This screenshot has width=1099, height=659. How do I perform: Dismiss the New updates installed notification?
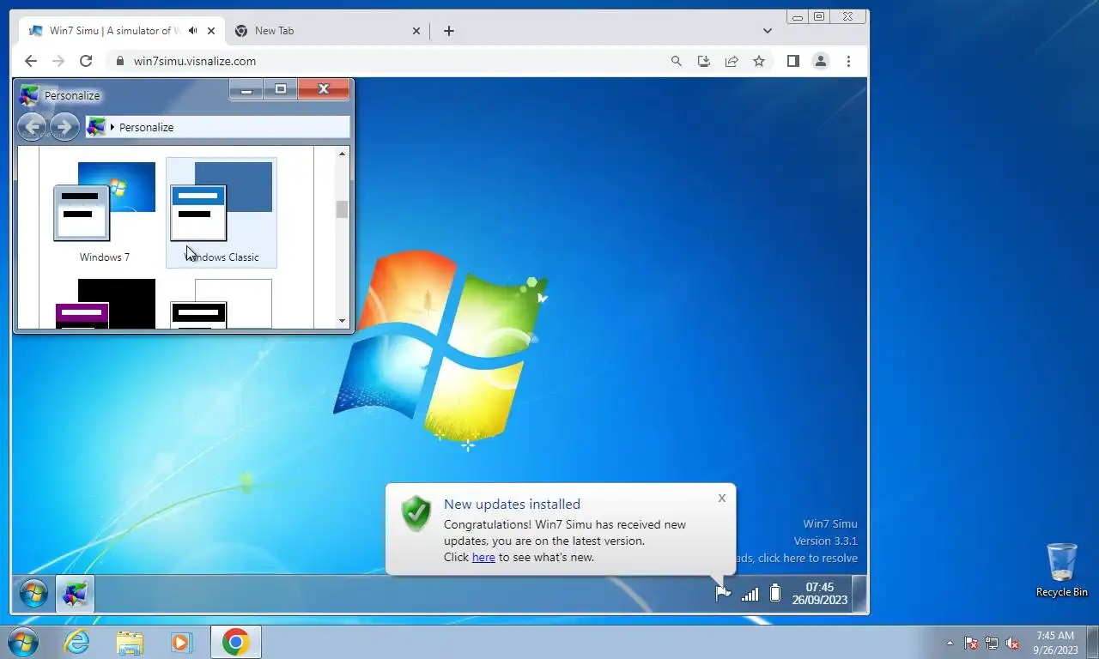pos(722,498)
